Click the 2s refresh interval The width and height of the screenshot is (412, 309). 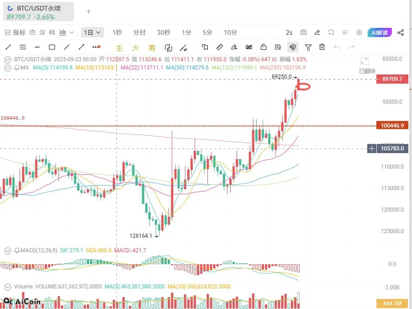pyautogui.click(x=289, y=32)
